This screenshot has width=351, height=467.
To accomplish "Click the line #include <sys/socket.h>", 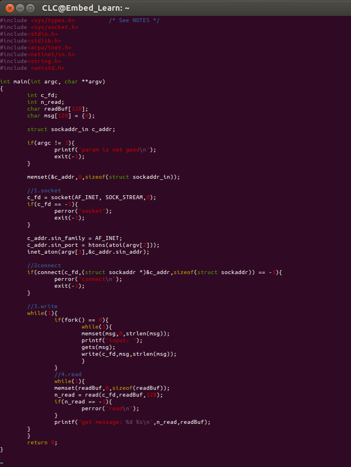I will (x=39, y=27).
